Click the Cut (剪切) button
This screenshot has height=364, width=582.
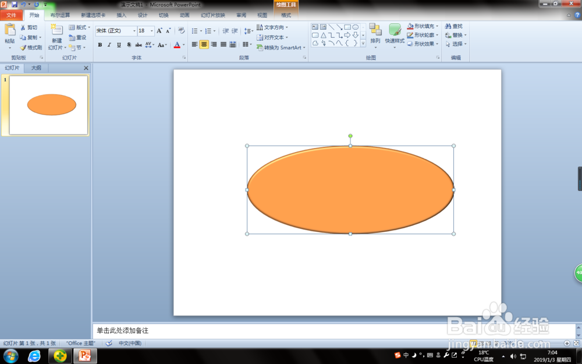tap(29, 27)
